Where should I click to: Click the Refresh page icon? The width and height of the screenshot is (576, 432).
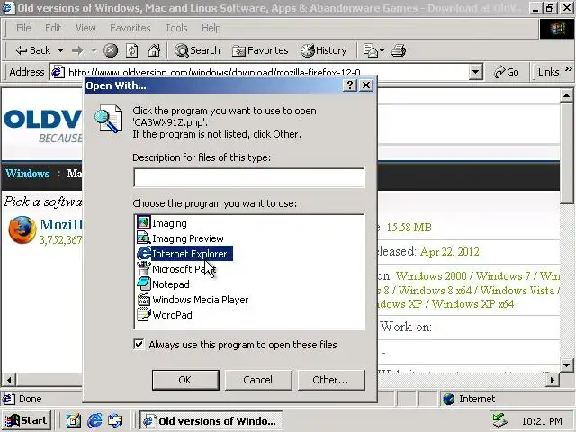click(132, 50)
